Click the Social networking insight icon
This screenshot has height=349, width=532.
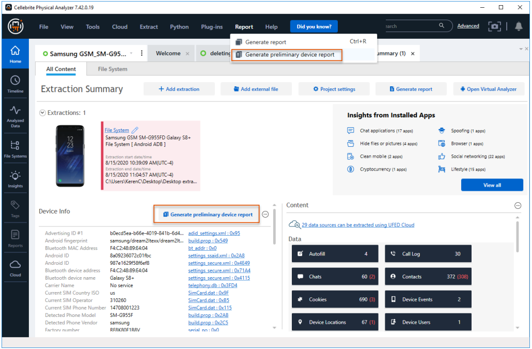point(442,157)
